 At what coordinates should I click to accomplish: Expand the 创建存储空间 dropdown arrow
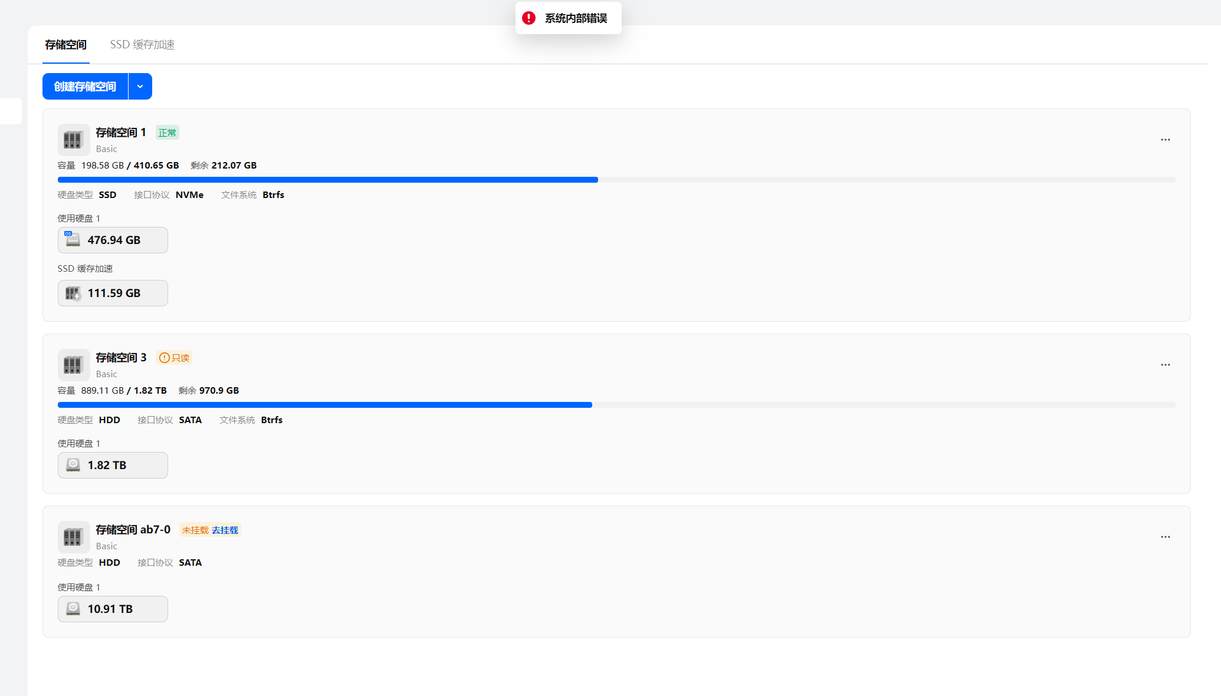[x=140, y=87]
